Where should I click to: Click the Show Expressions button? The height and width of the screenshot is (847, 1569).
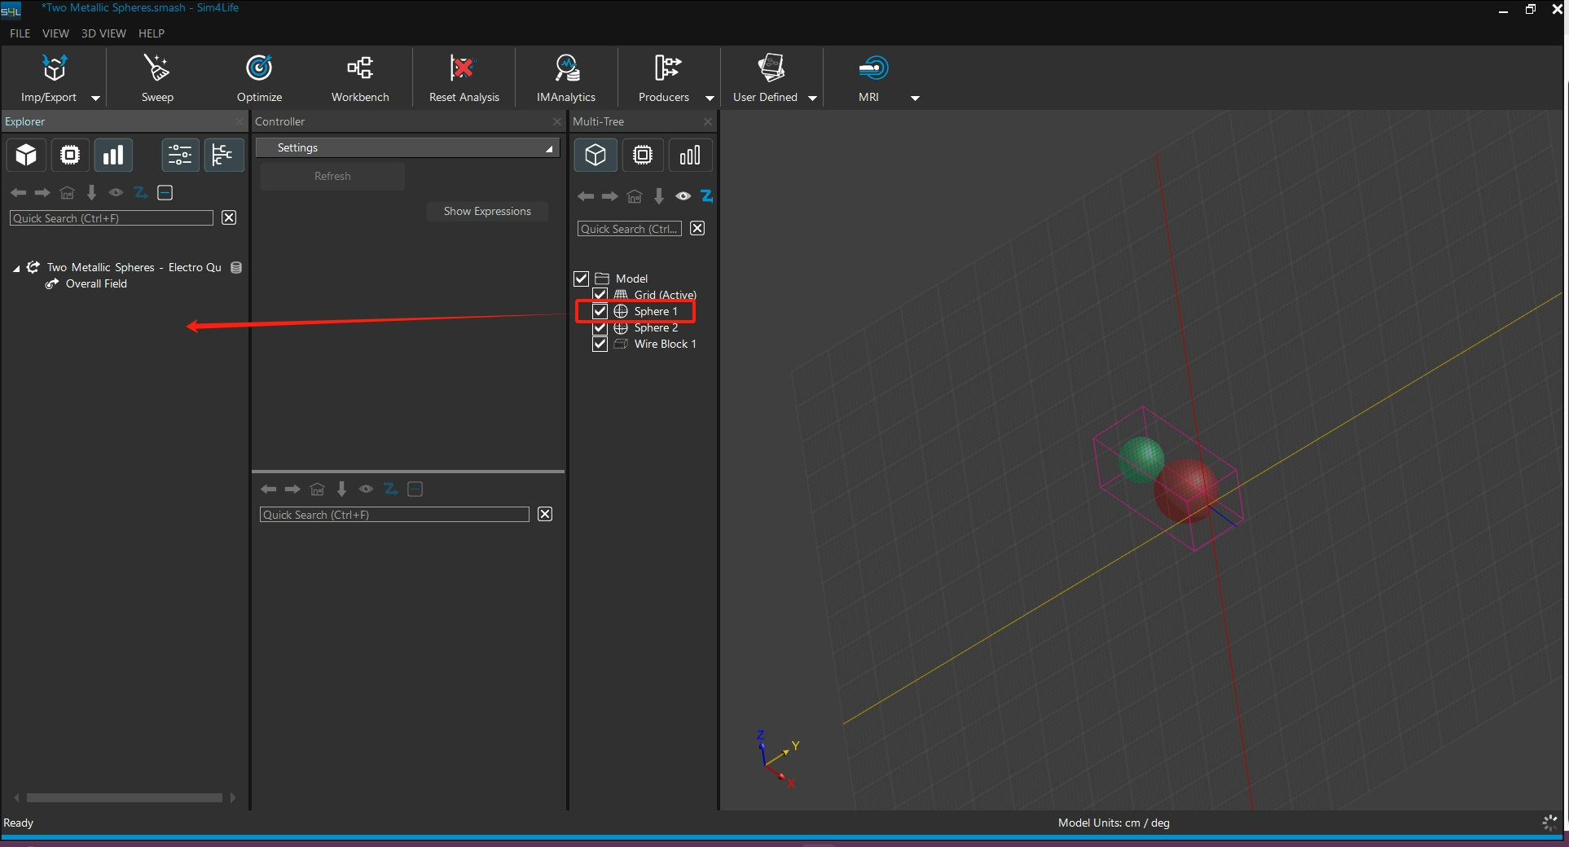(x=487, y=211)
